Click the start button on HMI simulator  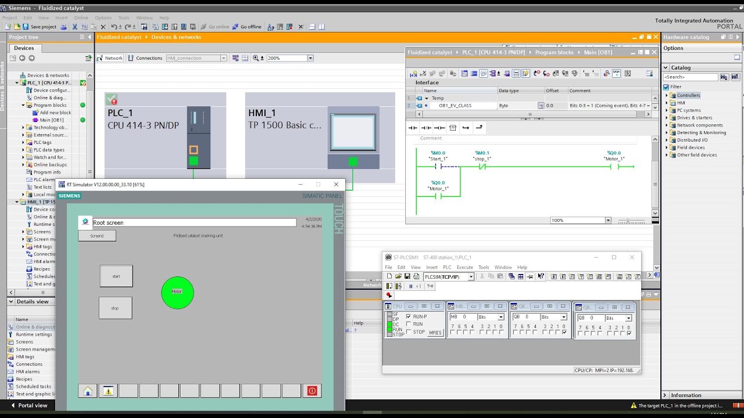[116, 276]
